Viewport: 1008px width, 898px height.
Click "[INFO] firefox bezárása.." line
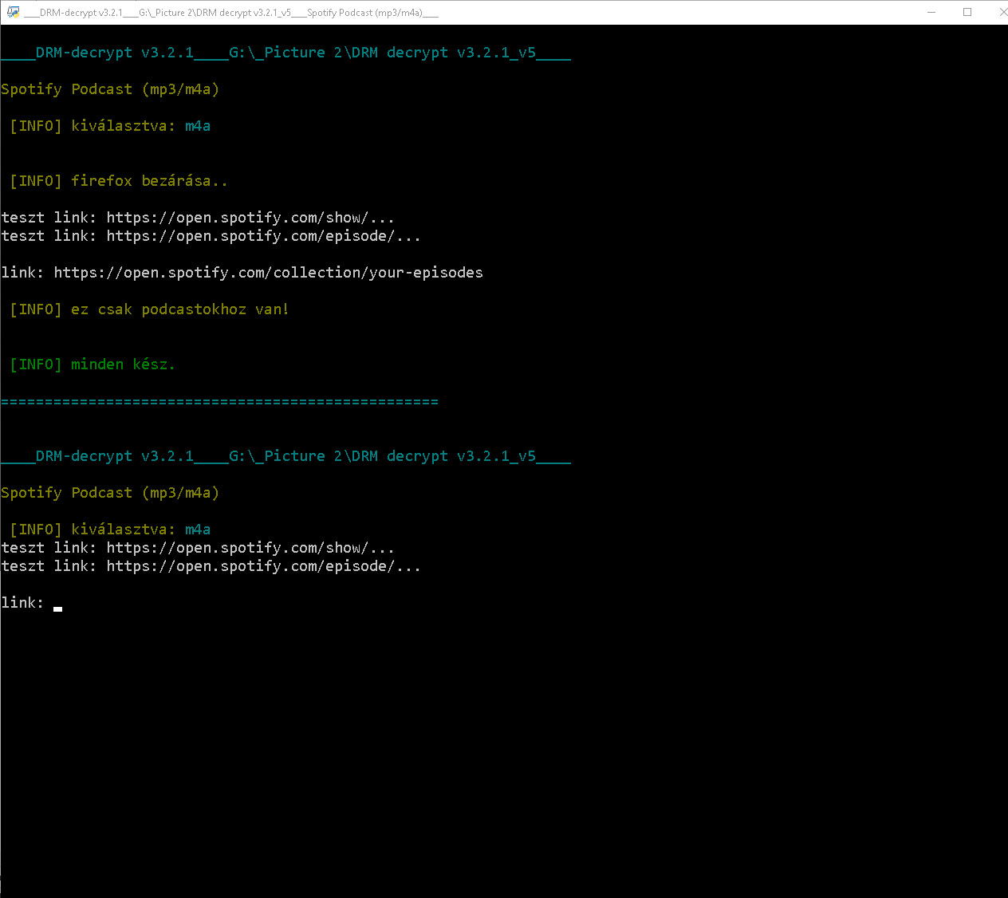point(119,181)
